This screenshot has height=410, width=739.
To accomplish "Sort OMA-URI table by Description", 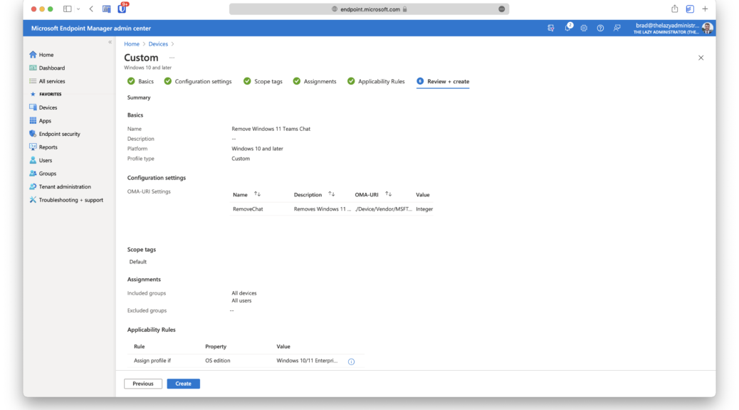I will tap(331, 194).
